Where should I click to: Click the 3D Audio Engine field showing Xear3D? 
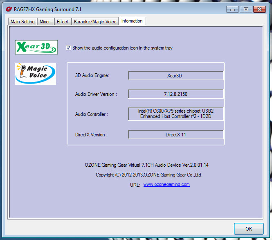176,75
